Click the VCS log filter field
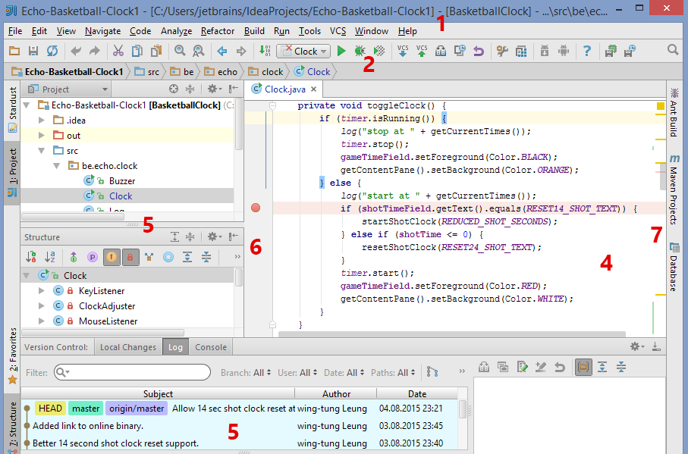 (x=132, y=372)
